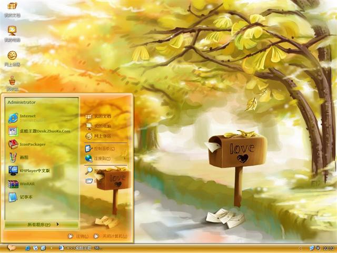Click the show desktop quick launch icon
This screenshot has height=253, width=337.
coord(43,248)
